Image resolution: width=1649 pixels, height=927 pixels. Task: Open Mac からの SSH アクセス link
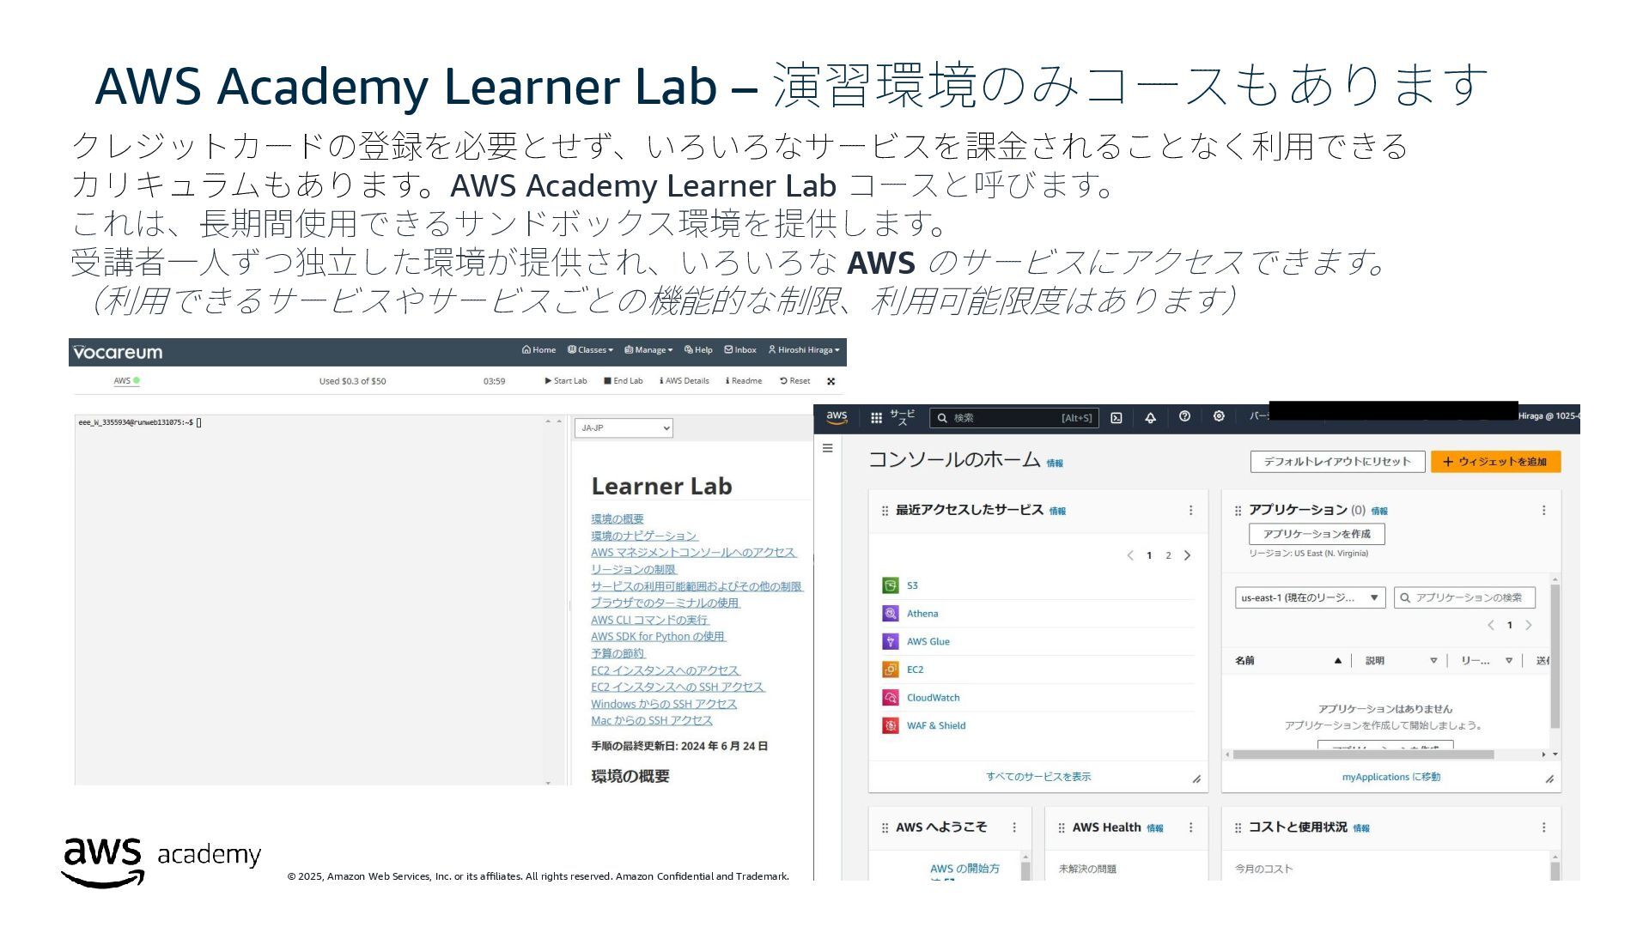652,720
